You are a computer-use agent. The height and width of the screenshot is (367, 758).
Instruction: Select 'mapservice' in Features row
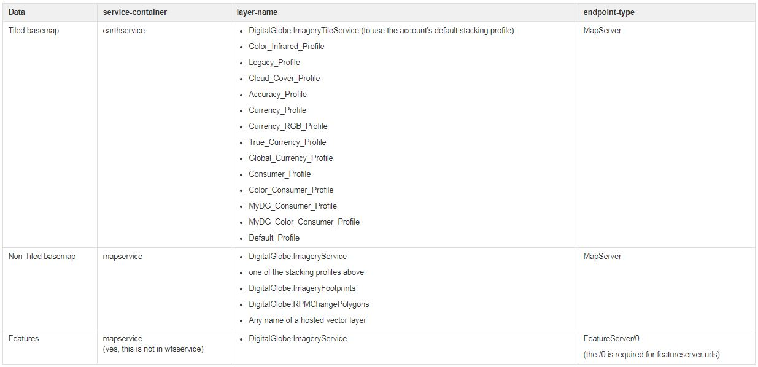point(122,339)
